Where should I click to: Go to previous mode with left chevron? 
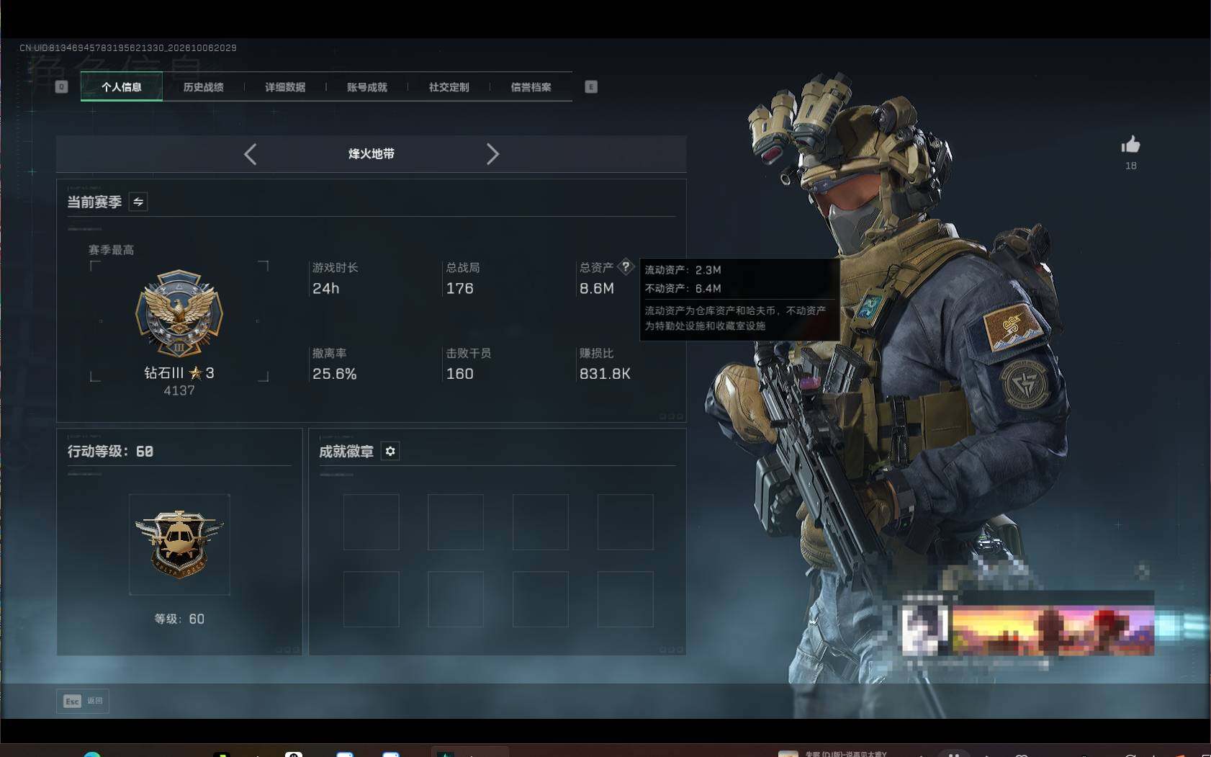[x=250, y=154]
